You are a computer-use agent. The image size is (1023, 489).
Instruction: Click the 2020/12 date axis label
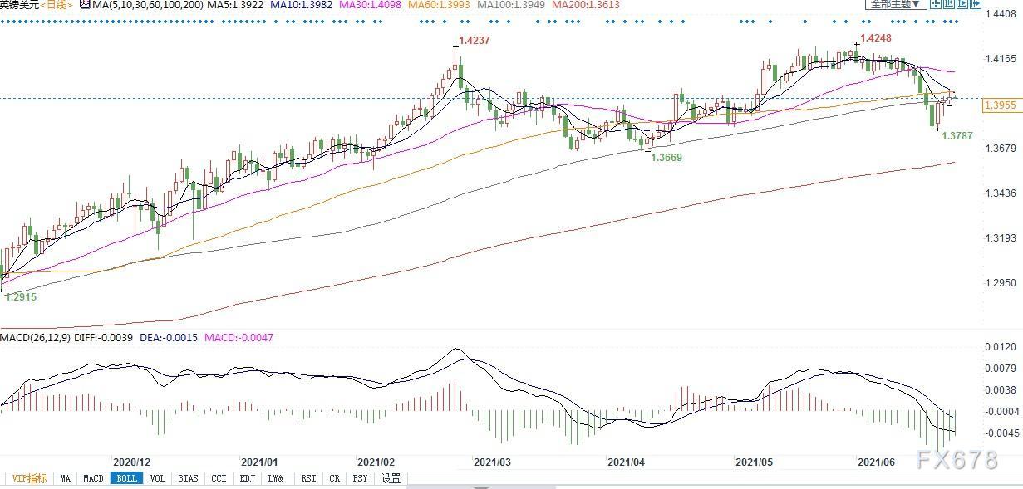[x=130, y=461]
